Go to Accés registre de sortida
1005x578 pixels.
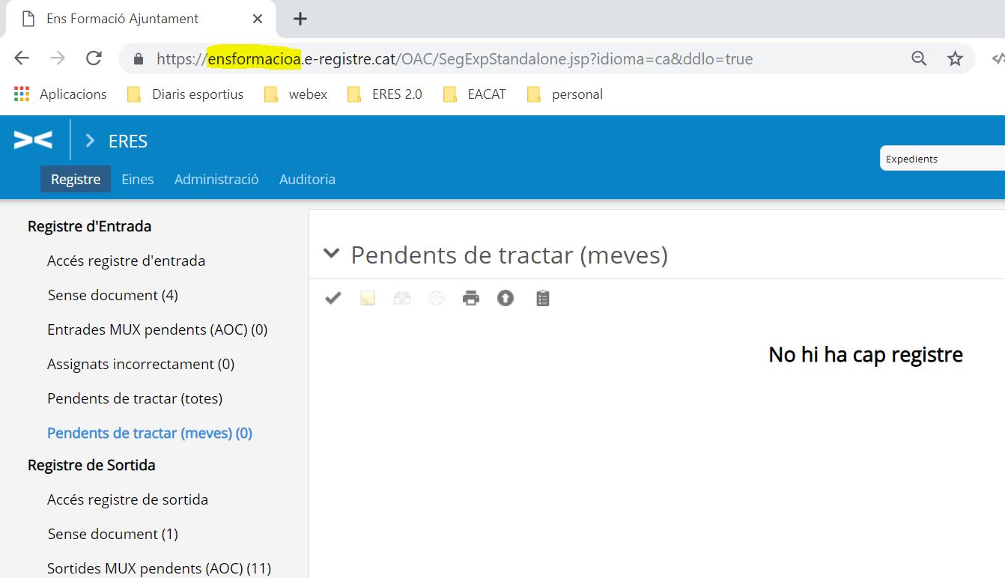(127, 499)
